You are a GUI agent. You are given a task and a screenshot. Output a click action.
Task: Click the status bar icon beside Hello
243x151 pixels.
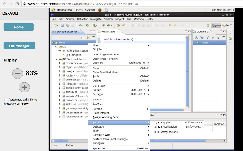pos(55,146)
